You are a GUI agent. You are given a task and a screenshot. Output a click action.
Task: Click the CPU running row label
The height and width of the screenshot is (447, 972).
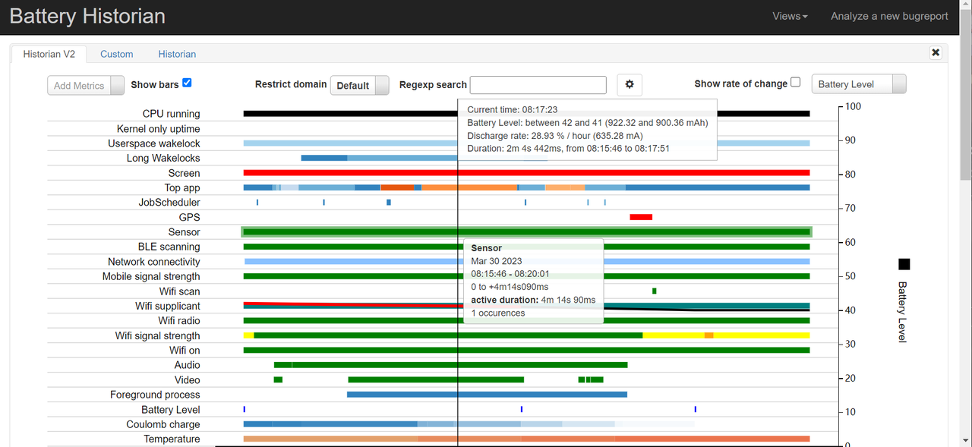[x=172, y=114]
